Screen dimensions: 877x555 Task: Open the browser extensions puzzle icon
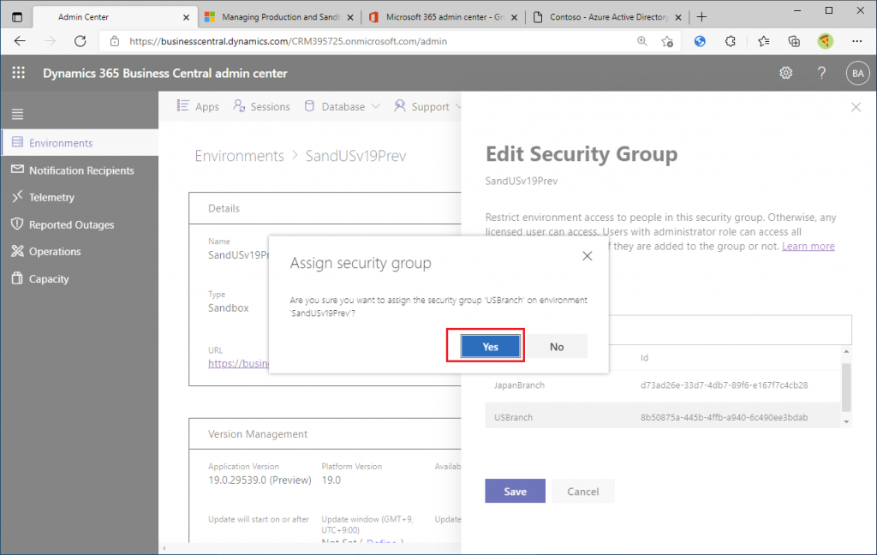[730, 41]
